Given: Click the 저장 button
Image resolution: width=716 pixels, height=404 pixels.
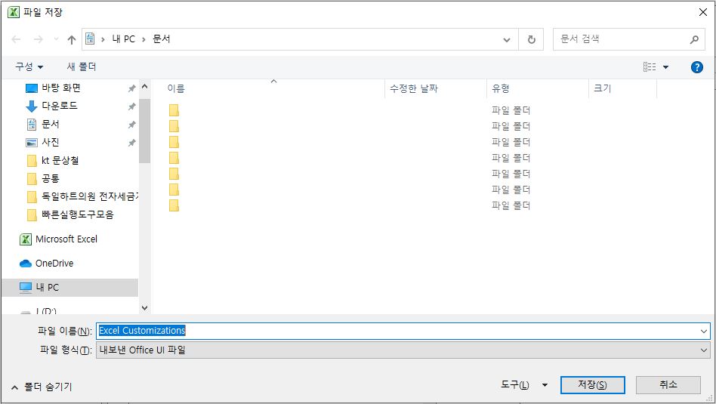Looking at the screenshot, I should point(592,385).
